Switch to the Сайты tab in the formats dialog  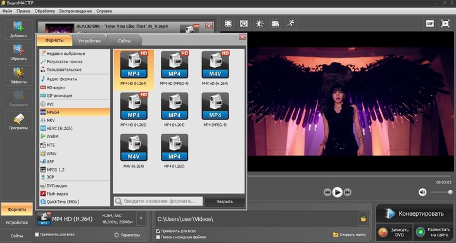(x=124, y=40)
